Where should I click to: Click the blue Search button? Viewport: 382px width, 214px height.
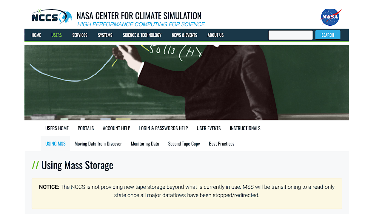(x=328, y=35)
